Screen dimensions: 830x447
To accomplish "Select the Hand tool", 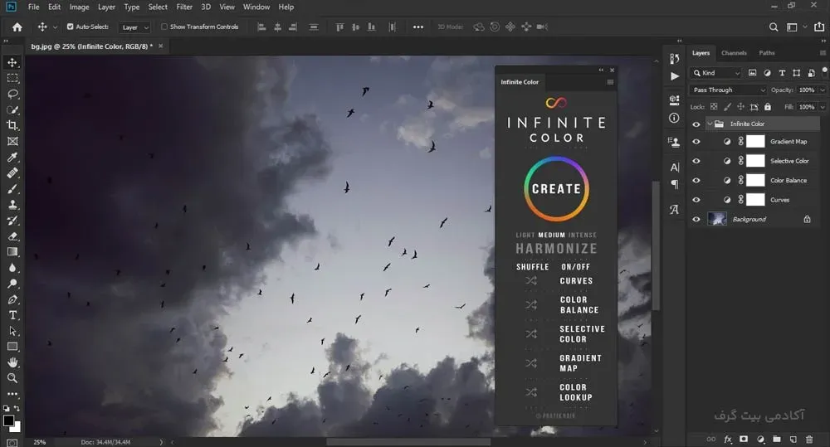I will point(12,362).
